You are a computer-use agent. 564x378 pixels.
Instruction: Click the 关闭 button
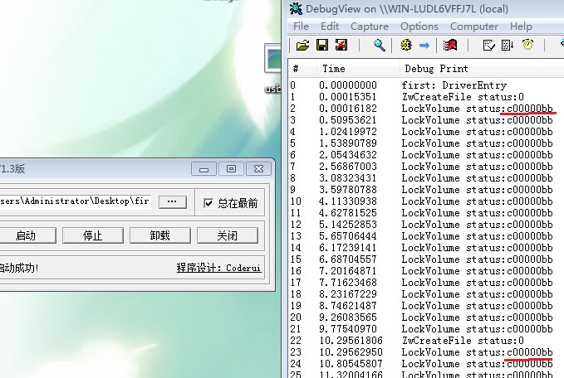[228, 235]
